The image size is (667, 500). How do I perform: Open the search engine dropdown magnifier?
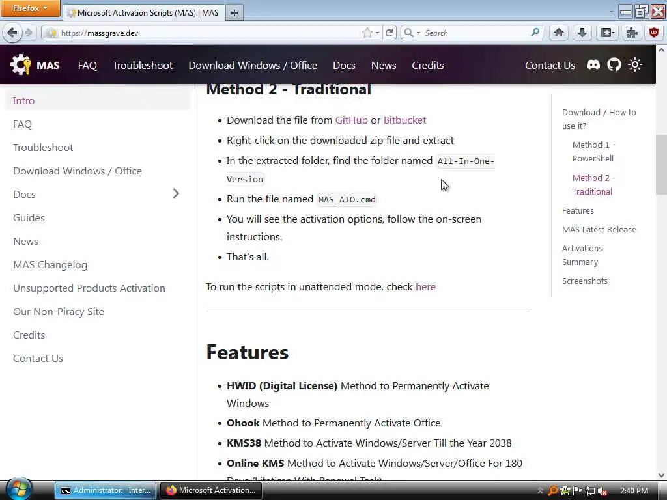tap(412, 33)
